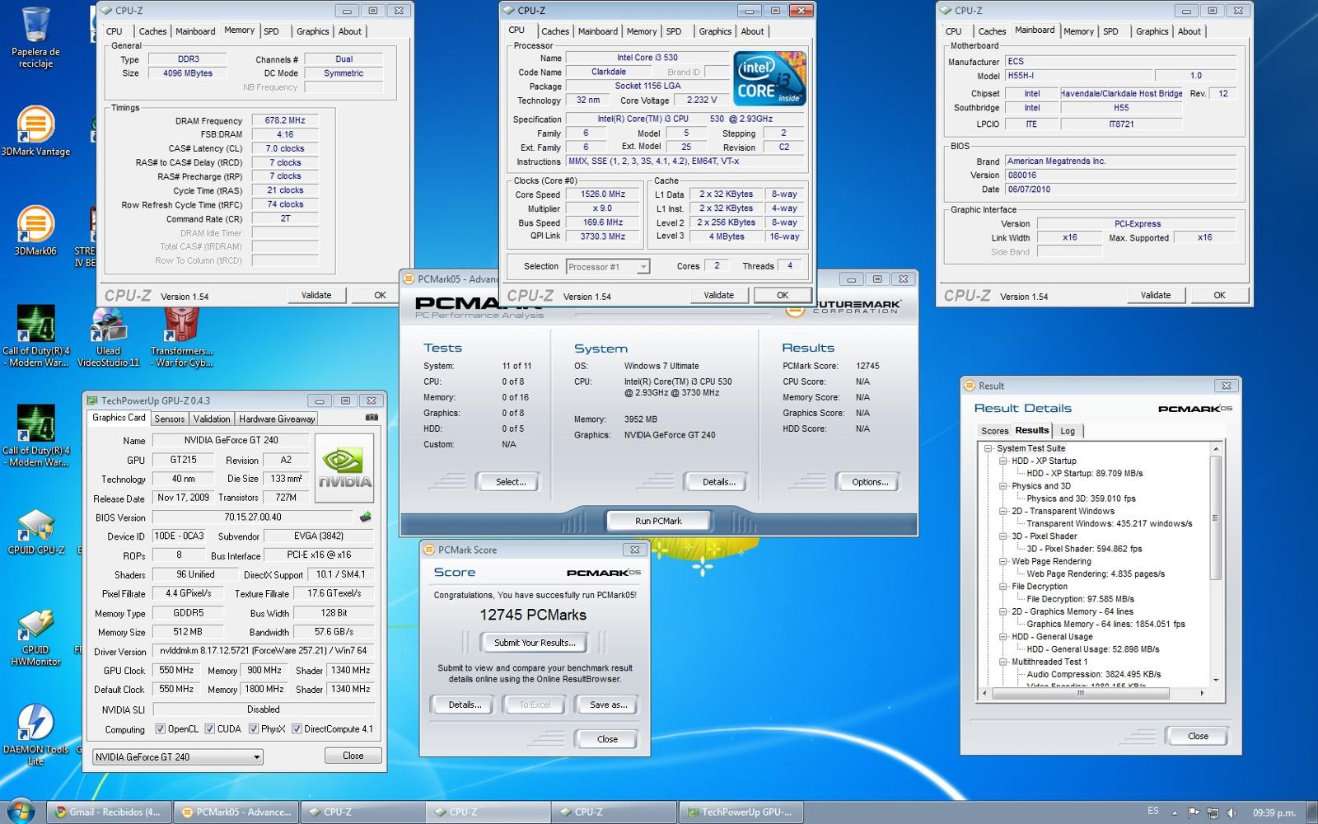Click volume speaker tray icon
Screen dimensions: 1318x824
click(1232, 812)
